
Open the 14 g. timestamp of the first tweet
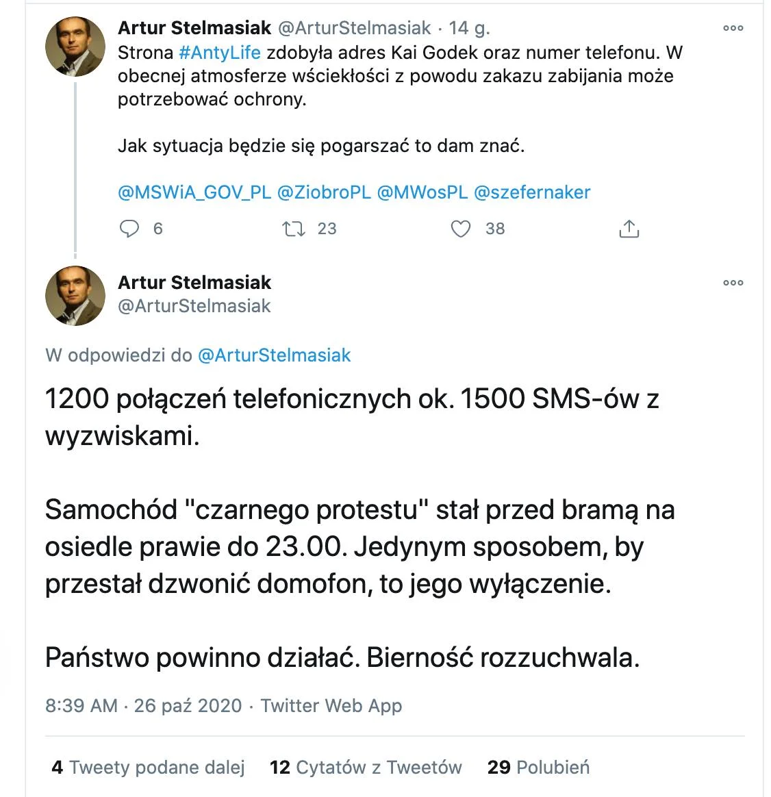tap(469, 28)
